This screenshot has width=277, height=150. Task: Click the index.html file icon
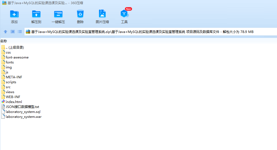(3, 102)
